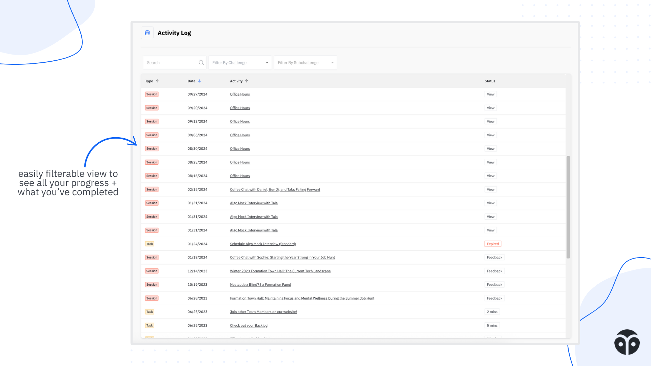Image resolution: width=651 pixels, height=366 pixels.
Task: Focus the Search input field
Action: [171, 63]
